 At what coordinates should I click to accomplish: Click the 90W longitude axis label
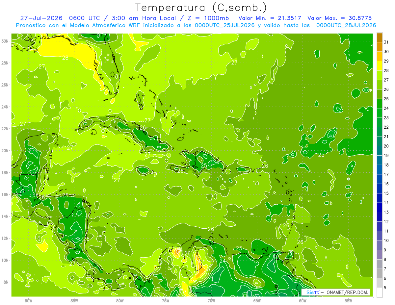28,301
